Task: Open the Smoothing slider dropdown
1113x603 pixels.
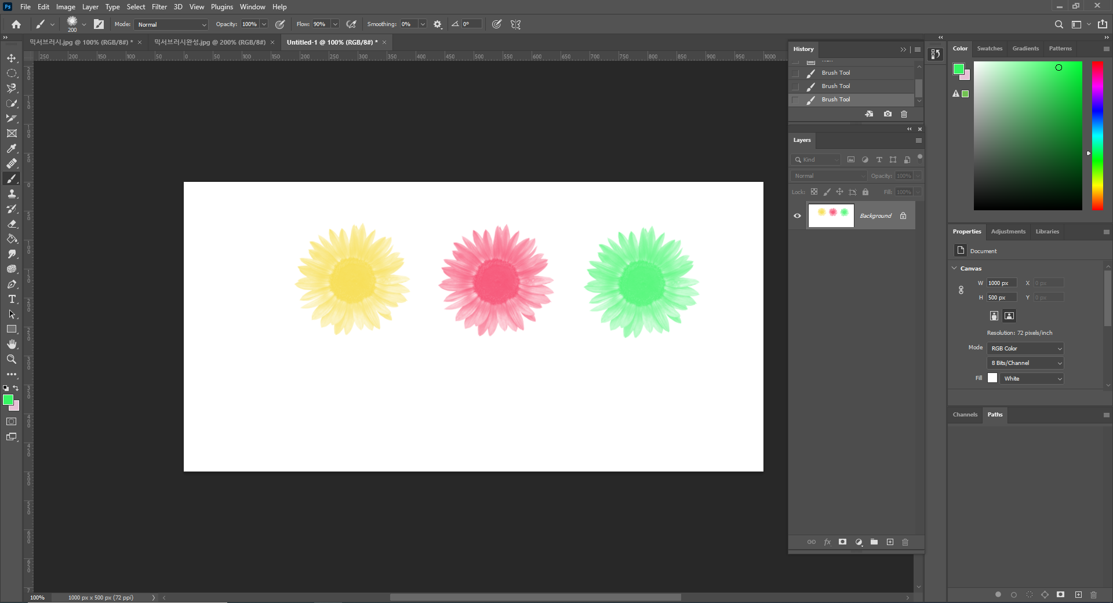Action: pos(423,24)
